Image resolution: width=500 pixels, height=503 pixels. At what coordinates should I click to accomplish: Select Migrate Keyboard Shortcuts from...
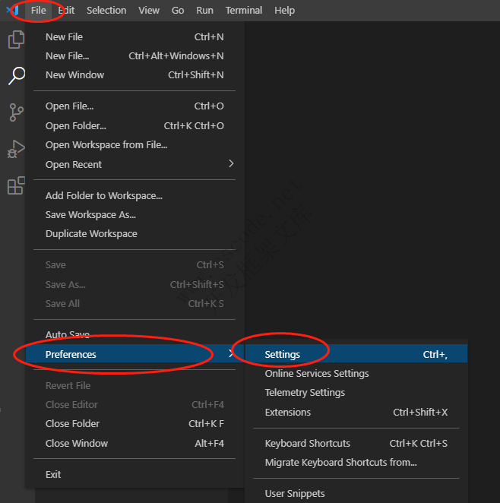point(356,463)
